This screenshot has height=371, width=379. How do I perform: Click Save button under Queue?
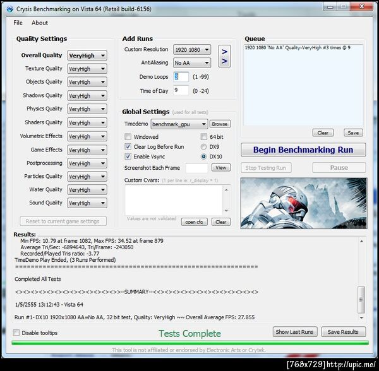pos(353,132)
